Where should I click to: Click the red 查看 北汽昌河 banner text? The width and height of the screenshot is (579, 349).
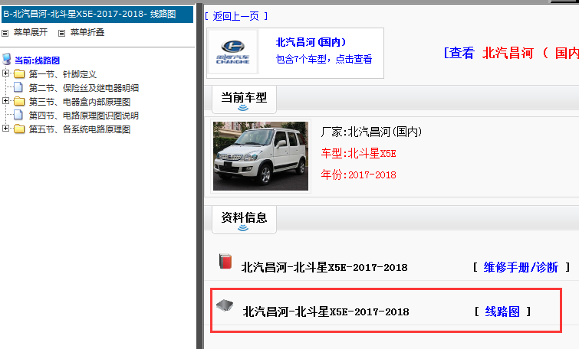click(x=512, y=53)
